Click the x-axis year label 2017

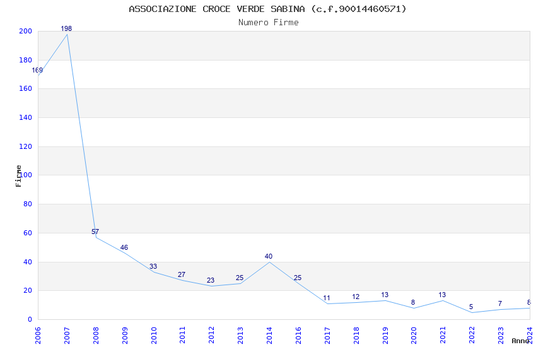(x=327, y=336)
